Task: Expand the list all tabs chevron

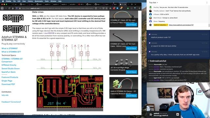Action: (135, 4)
